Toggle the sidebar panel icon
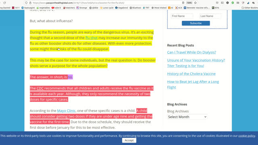The height and width of the screenshot is (145, 258). pos(222,3)
